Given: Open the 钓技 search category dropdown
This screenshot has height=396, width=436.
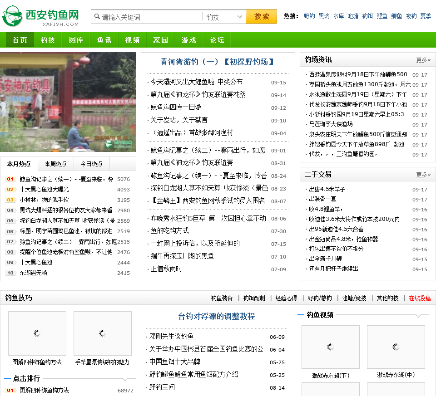Looking at the screenshot, I should (224, 17).
